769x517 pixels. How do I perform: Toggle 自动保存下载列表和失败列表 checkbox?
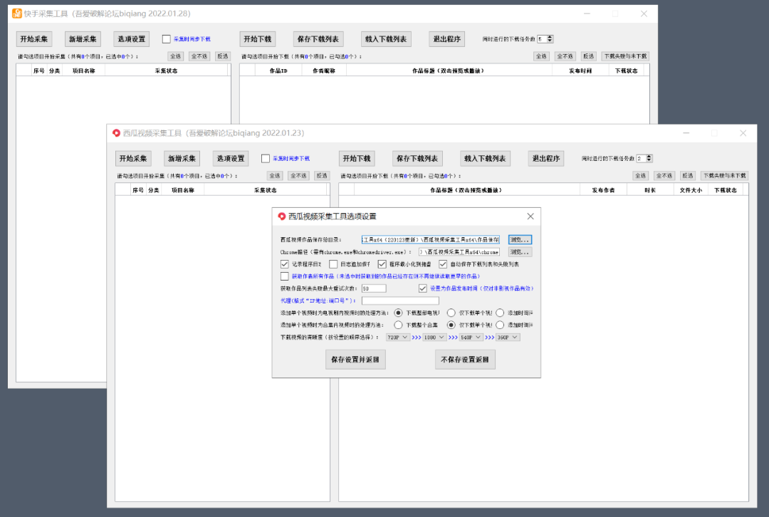(443, 264)
